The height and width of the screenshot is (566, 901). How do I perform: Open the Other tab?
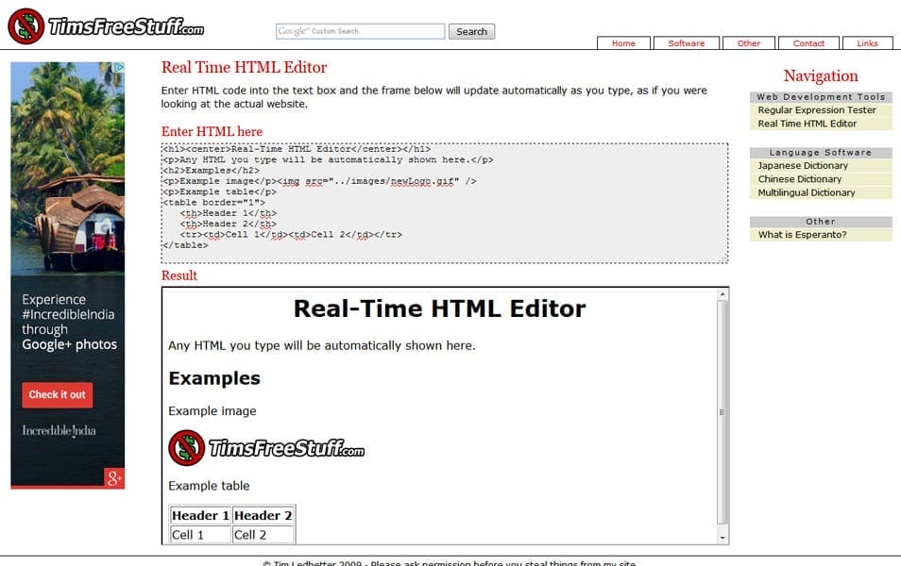coord(748,42)
